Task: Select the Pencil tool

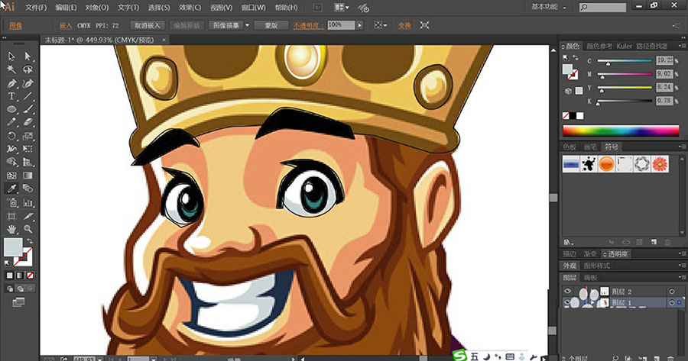Action: [11, 122]
